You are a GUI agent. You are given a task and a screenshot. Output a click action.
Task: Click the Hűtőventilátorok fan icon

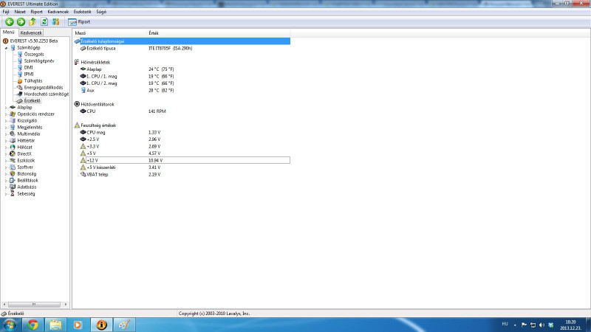(x=77, y=104)
